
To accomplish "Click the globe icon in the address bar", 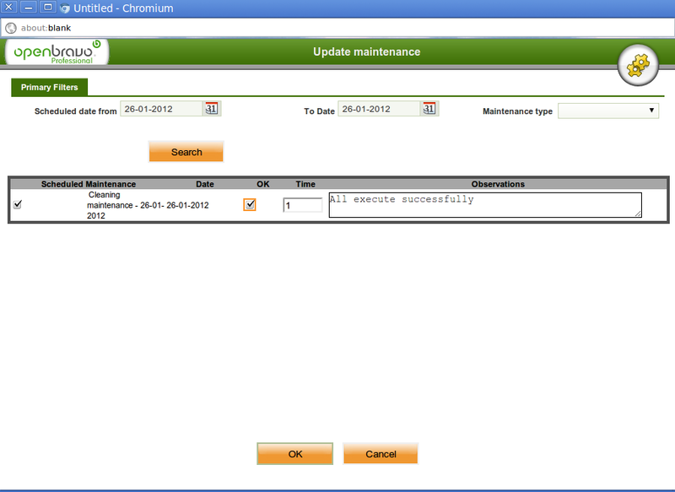I will pyautogui.click(x=10, y=26).
